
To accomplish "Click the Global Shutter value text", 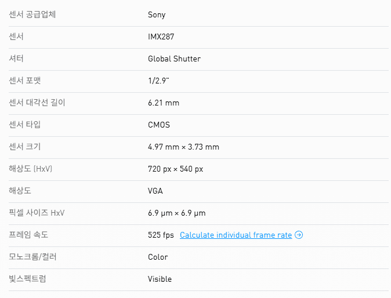I will click(x=174, y=59).
